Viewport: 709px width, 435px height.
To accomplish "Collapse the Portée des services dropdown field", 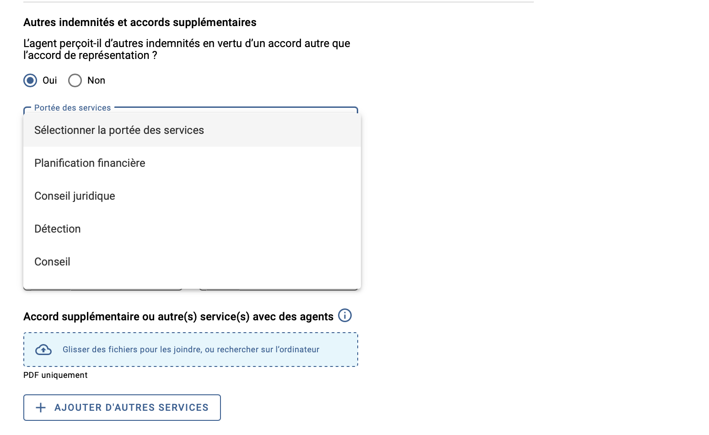I will (x=191, y=110).
